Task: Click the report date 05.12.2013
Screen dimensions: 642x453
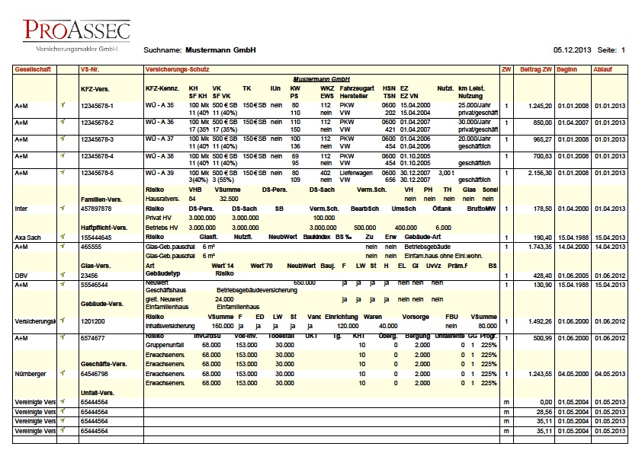Action: 573,50
